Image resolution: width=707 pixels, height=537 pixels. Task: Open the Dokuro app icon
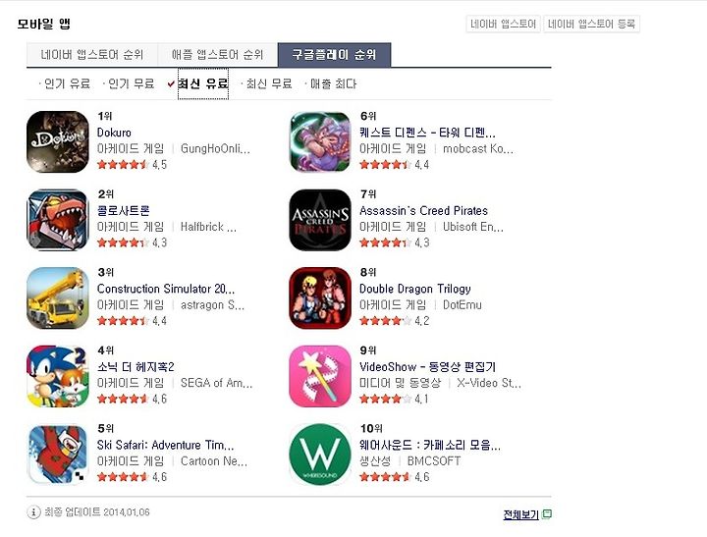tap(58, 142)
